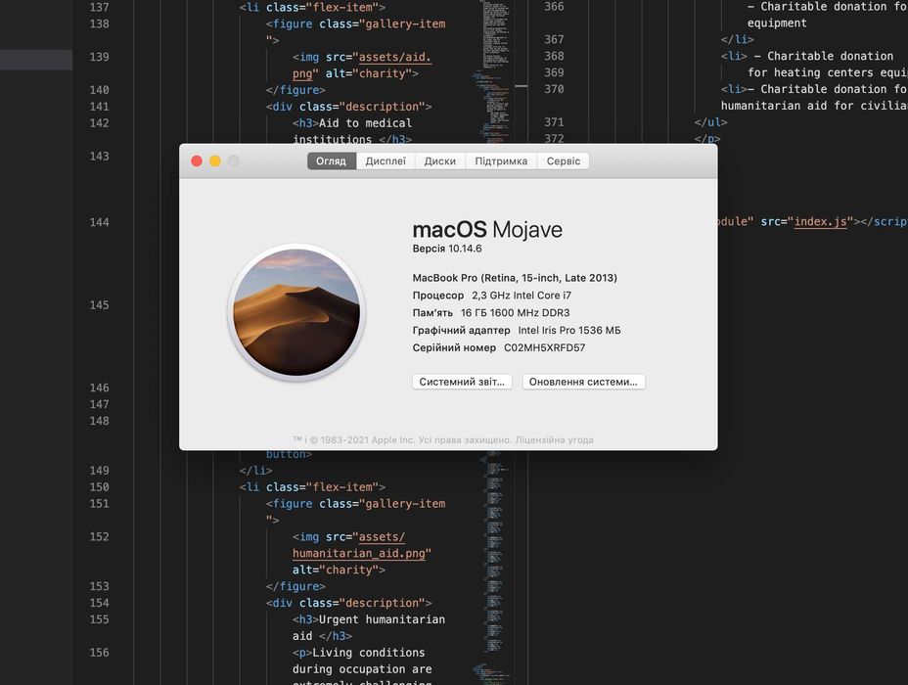Image resolution: width=908 pixels, height=685 pixels.
Task: Open Системний звіт... report
Action: pos(462,382)
